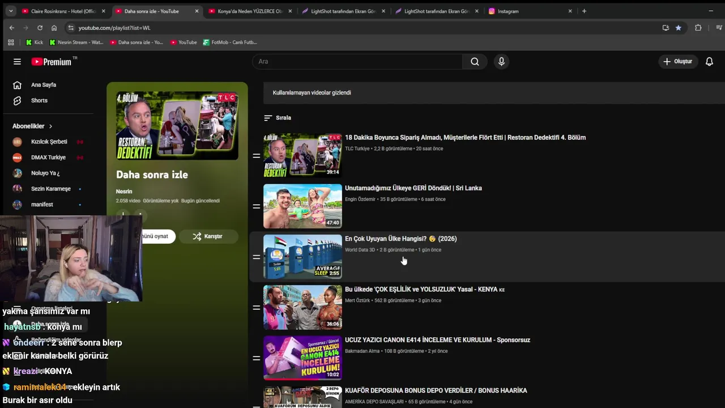
Task: Click title 'UCUZ YAZICI CANON E414 İNCELEME'
Action: pyautogui.click(x=437, y=340)
